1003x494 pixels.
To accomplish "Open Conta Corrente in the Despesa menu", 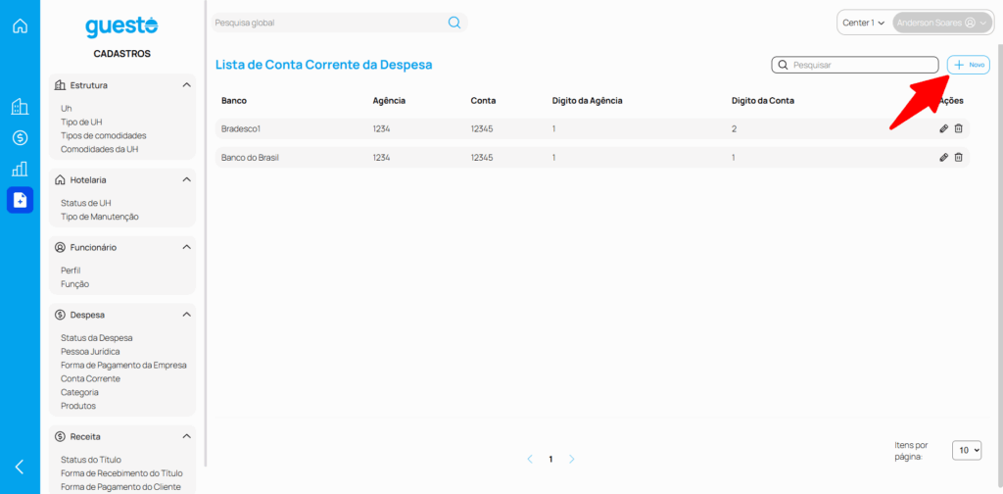I will pos(90,378).
